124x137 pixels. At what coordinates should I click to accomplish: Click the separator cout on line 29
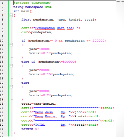(68, 120)
